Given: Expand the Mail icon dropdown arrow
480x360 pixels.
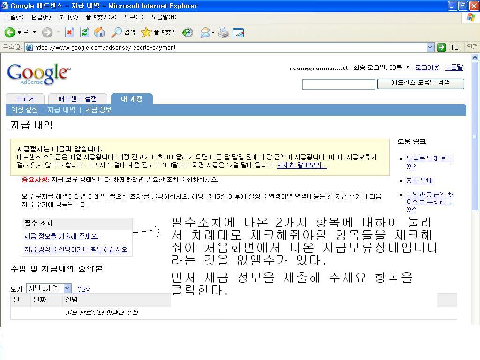Looking at the screenshot, I should coord(213,32).
